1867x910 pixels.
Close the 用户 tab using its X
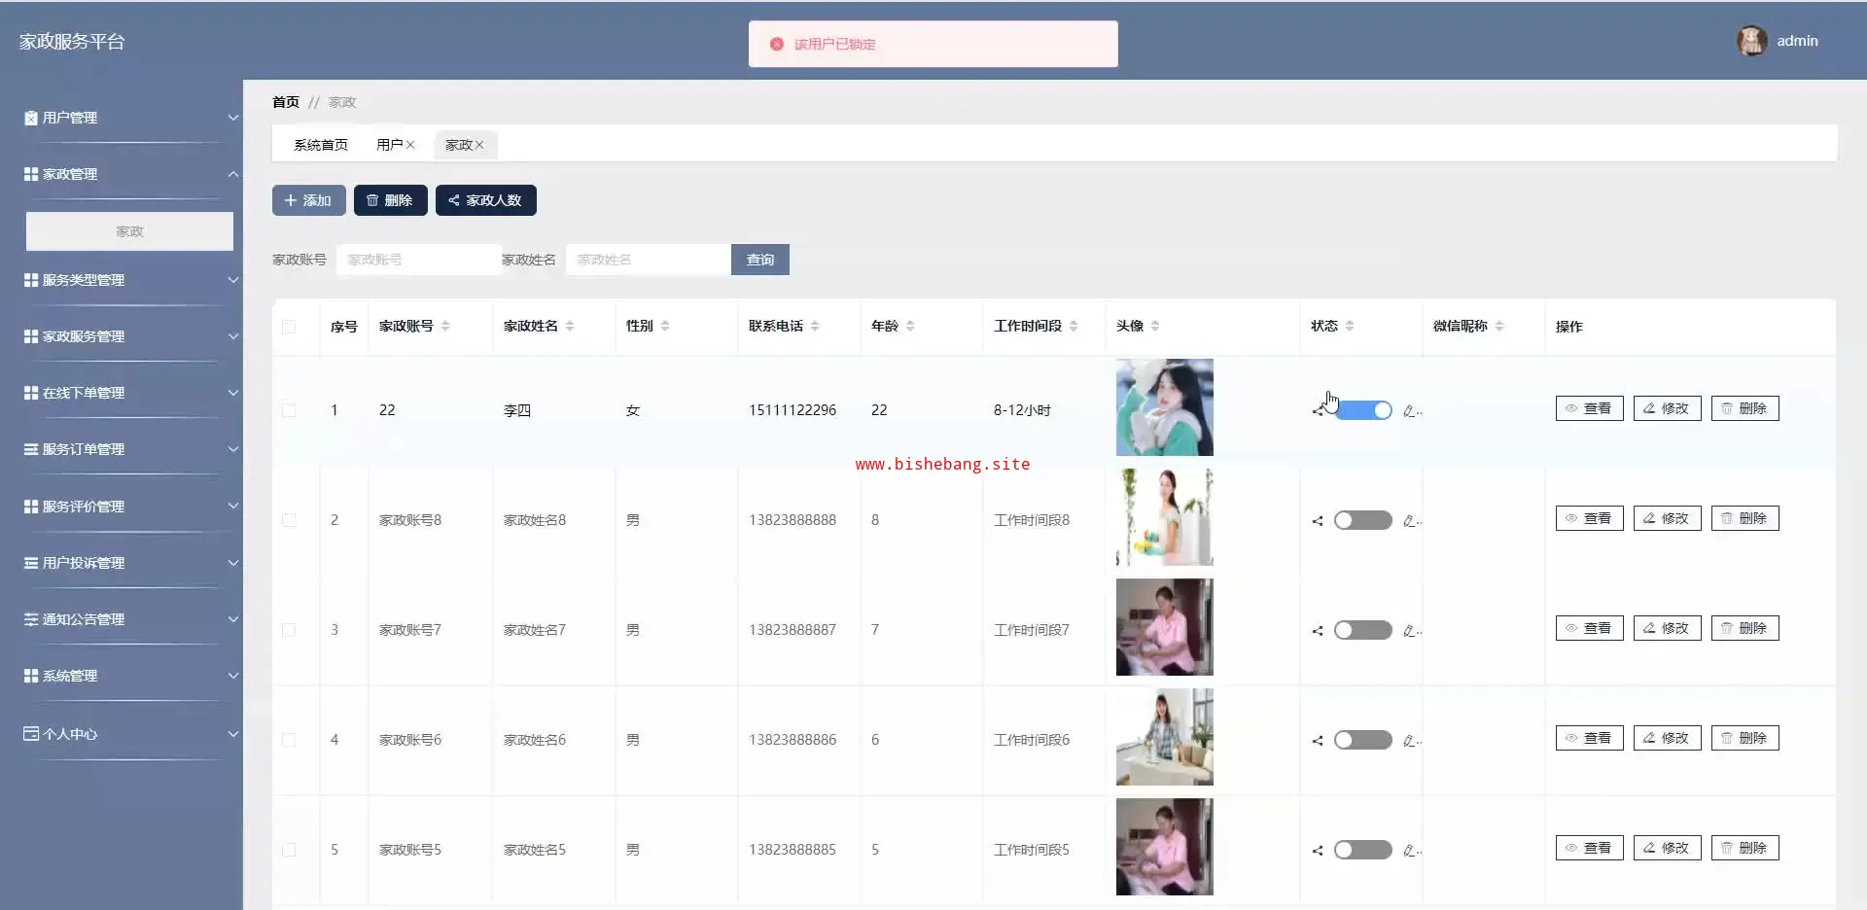click(410, 145)
